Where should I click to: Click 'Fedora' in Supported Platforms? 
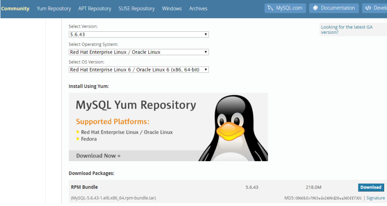click(89, 139)
